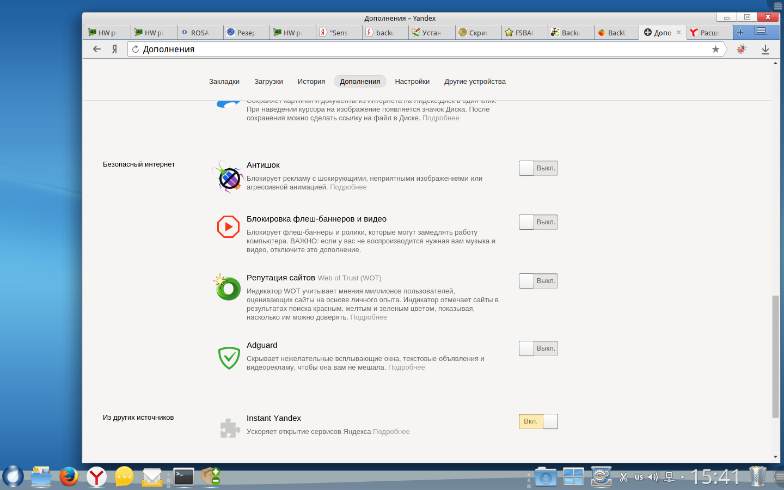
Task: Show the tab list icon beside the plus button
Action: tap(761, 30)
